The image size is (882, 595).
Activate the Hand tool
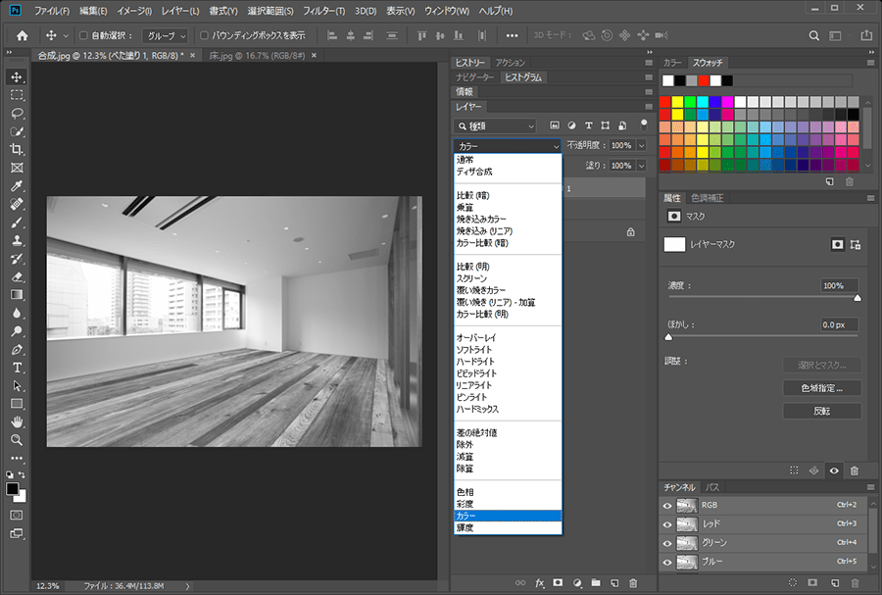tap(17, 421)
